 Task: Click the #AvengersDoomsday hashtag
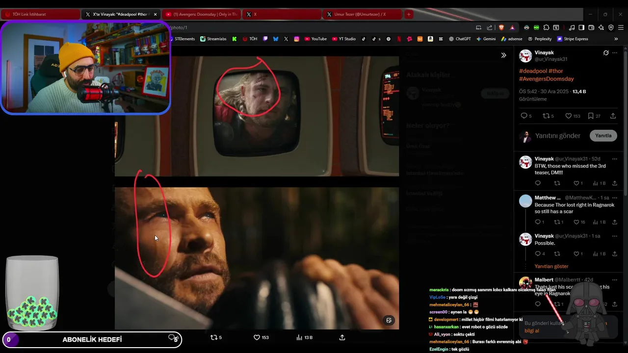click(x=546, y=78)
